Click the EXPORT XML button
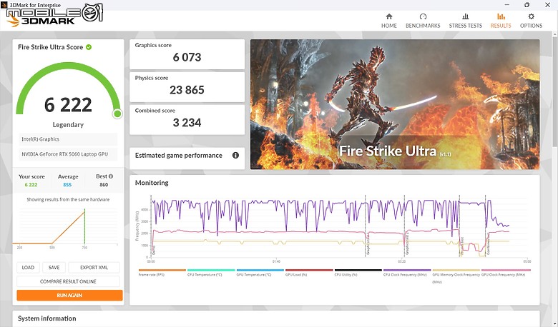This screenshot has width=558, height=327. pos(94,267)
